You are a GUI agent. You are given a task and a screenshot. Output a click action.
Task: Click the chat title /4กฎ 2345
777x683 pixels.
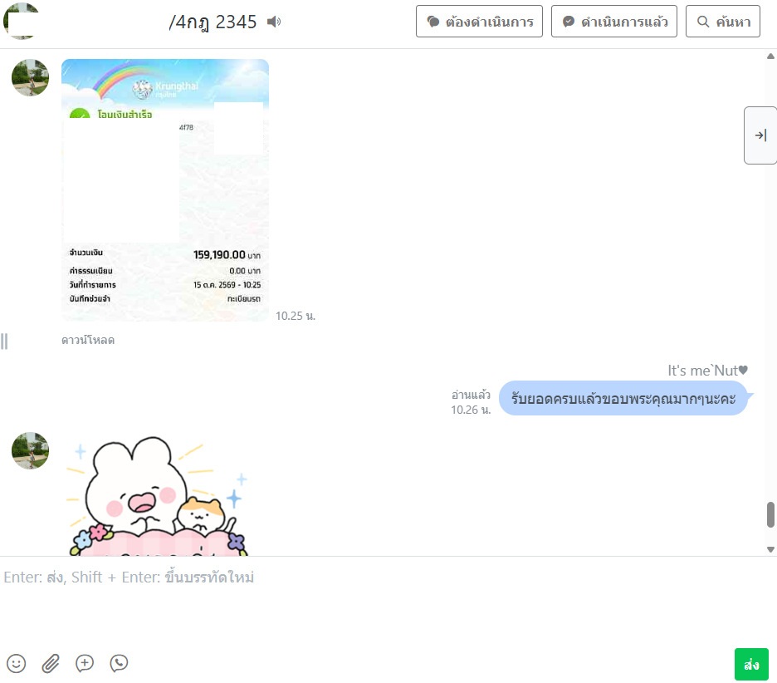point(213,22)
